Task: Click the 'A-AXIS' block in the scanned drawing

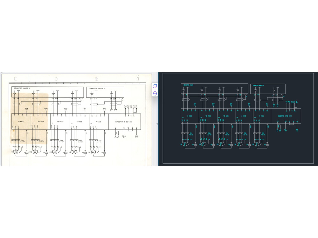Action: [99, 122]
